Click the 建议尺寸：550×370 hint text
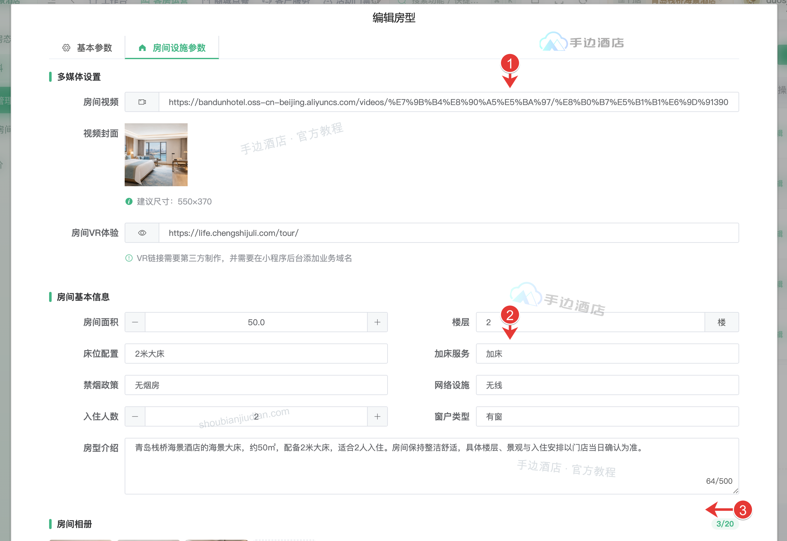The width and height of the screenshot is (787, 541). pyautogui.click(x=174, y=201)
